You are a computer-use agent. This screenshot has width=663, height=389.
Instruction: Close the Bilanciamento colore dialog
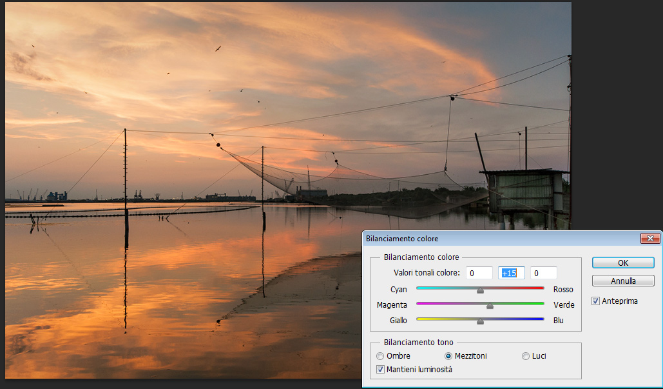pos(649,239)
